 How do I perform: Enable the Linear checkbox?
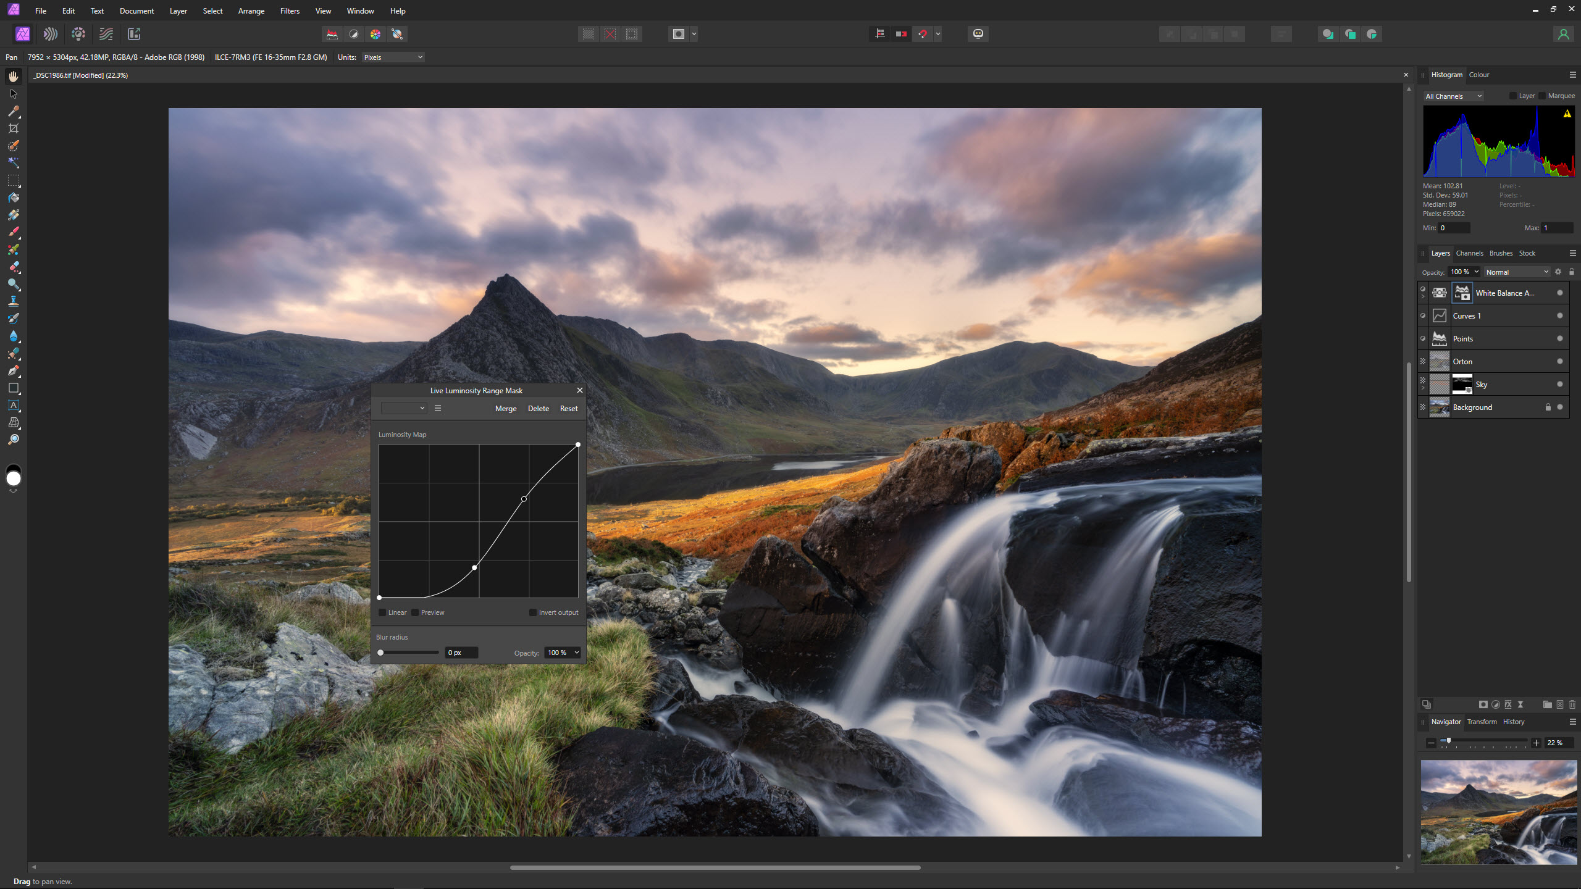coord(383,612)
